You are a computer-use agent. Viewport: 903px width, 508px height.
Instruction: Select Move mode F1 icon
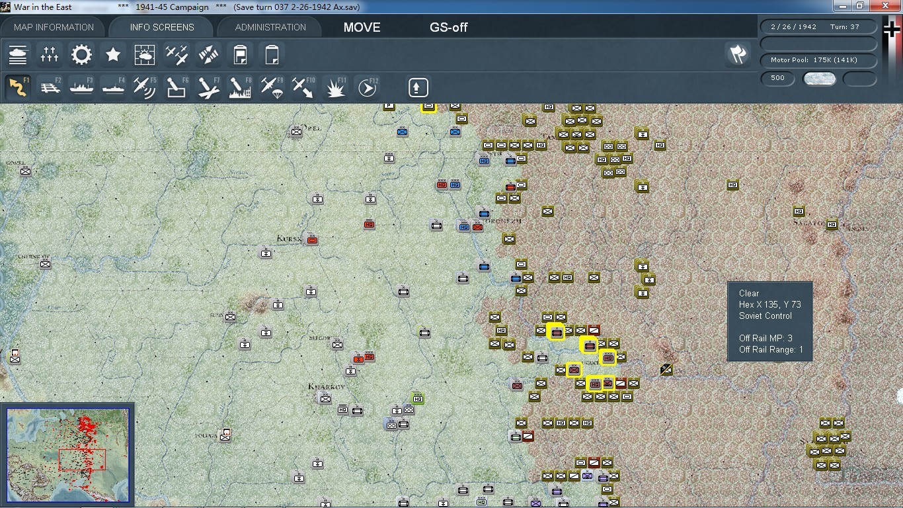click(x=18, y=87)
